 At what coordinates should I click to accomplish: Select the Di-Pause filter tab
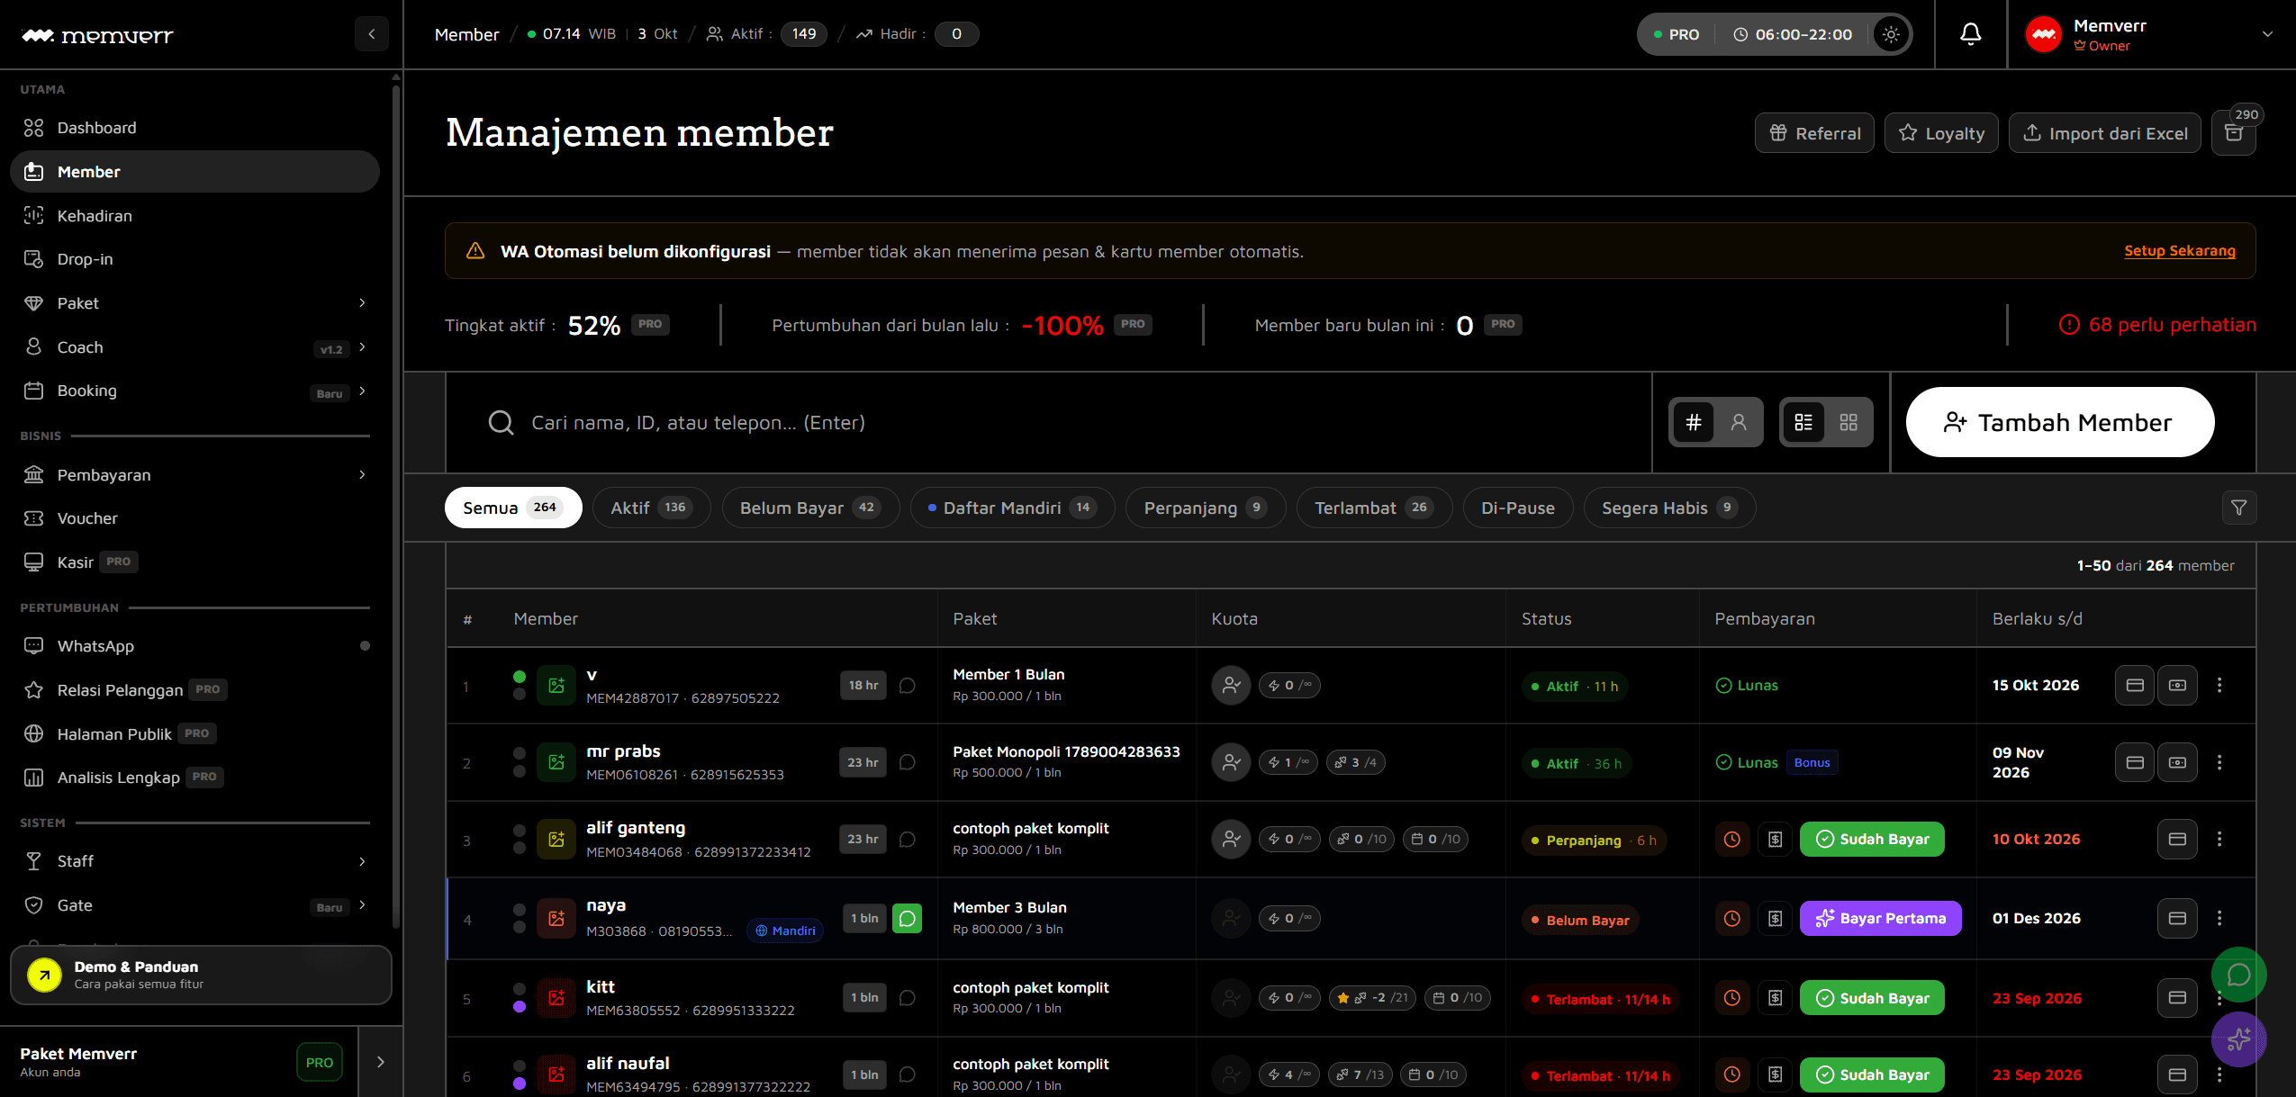click(1518, 508)
